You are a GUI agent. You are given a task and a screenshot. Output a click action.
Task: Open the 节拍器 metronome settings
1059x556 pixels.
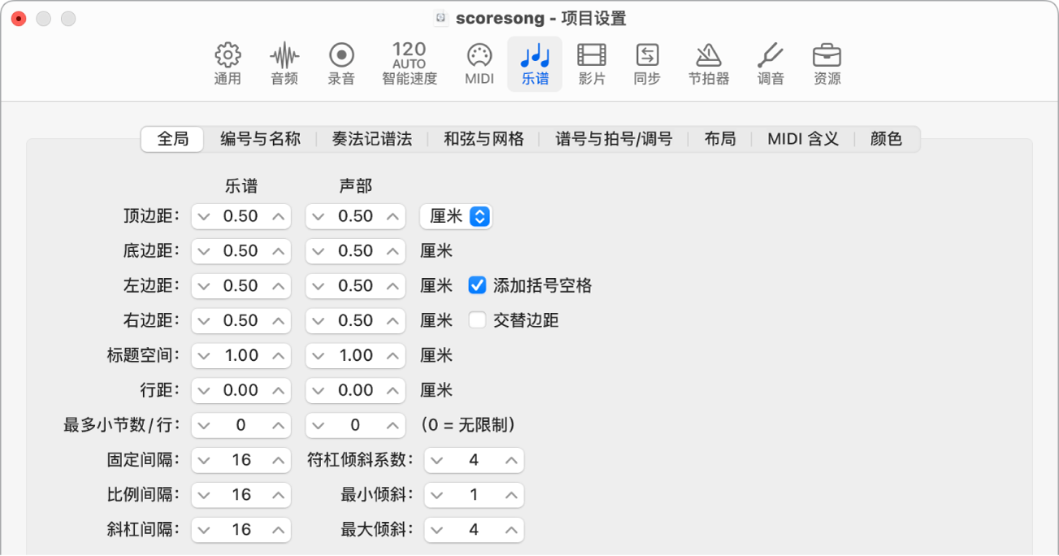pyautogui.click(x=708, y=63)
